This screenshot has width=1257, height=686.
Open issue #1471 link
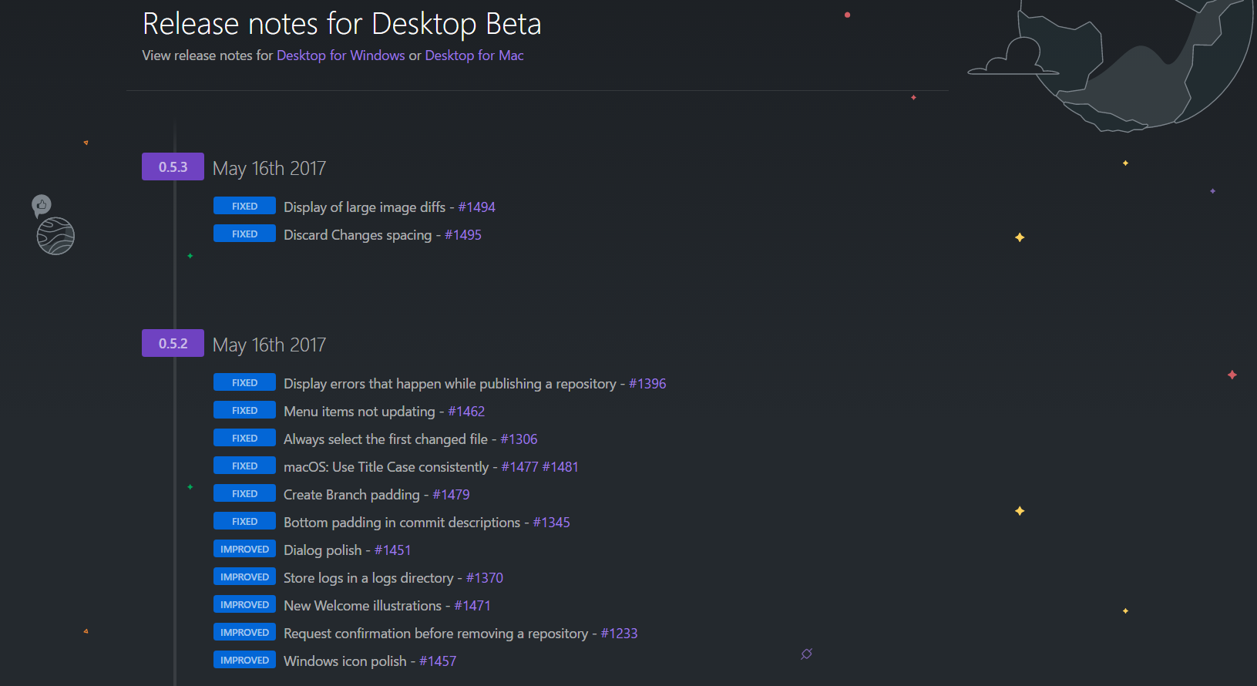[472, 606]
